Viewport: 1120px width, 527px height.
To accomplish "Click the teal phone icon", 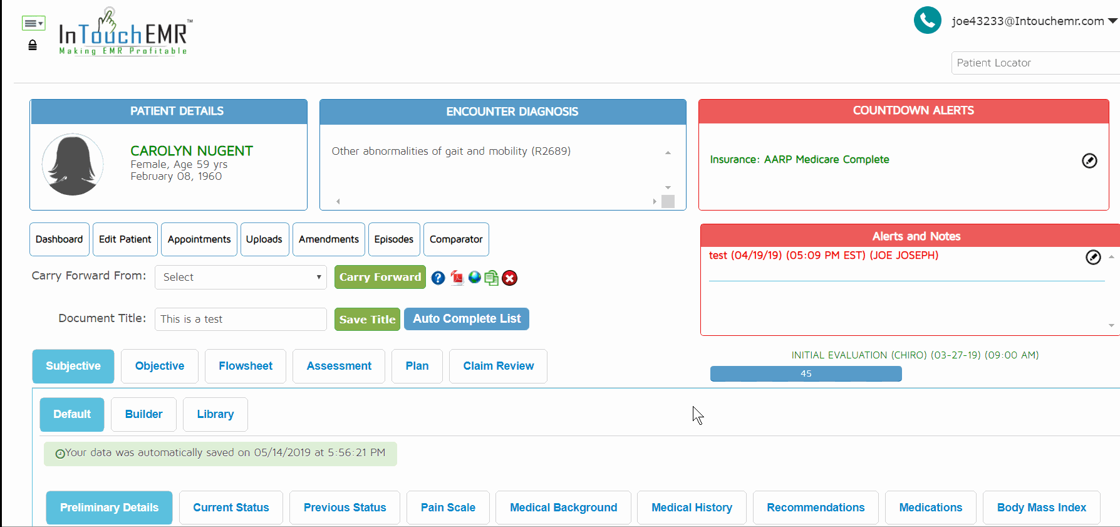I will coord(927,21).
